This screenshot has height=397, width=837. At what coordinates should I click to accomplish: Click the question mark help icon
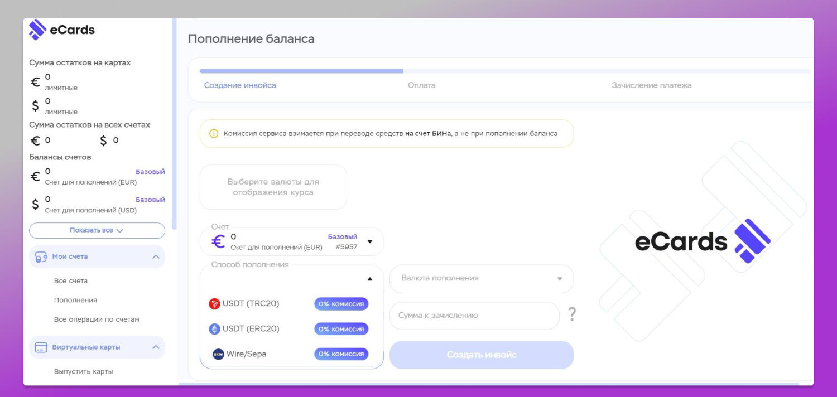(571, 315)
